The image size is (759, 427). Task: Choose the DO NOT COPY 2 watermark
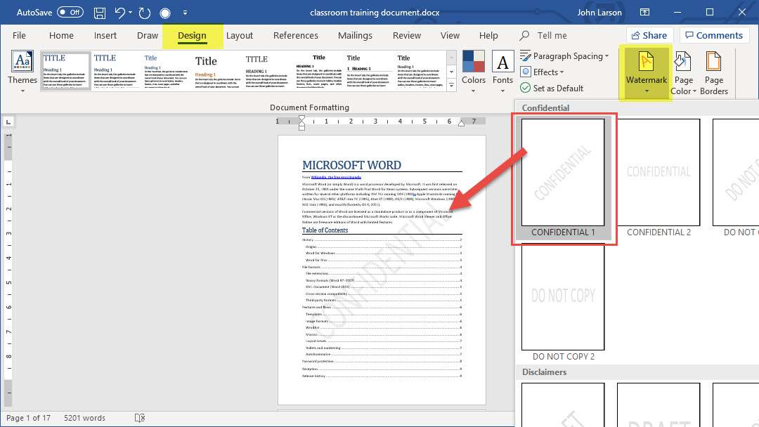(x=563, y=297)
